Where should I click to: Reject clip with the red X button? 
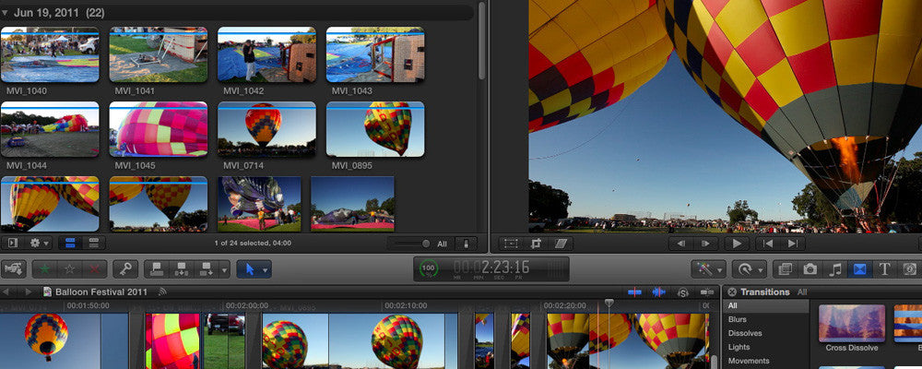(x=93, y=269)
